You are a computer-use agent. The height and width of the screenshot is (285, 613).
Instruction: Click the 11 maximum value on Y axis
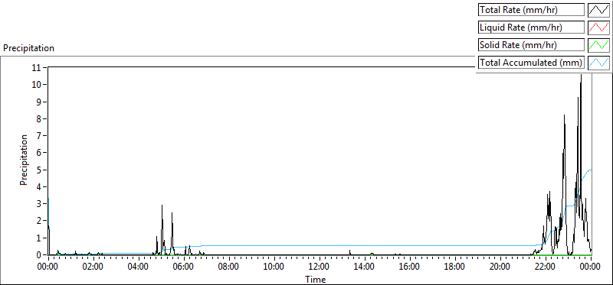37,67
